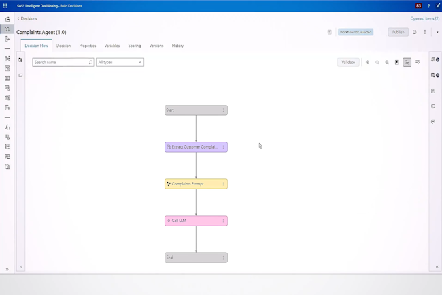The image size is (442, 295).
Task: Toggle the vertical flow layout button
Action: point(407,62)
